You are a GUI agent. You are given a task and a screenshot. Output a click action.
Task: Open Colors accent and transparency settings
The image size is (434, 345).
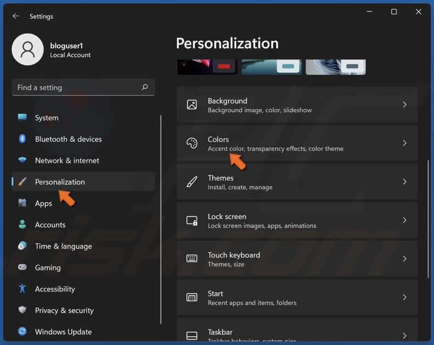tap(297, 143)
